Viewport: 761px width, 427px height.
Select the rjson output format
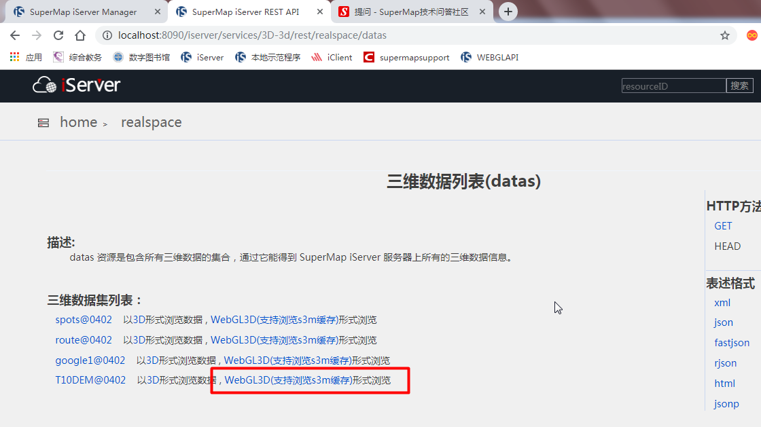726,363
